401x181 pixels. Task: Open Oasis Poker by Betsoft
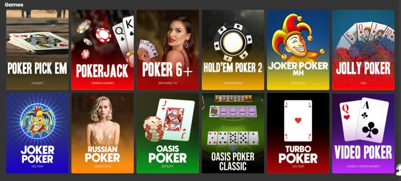tap(168, 133)
